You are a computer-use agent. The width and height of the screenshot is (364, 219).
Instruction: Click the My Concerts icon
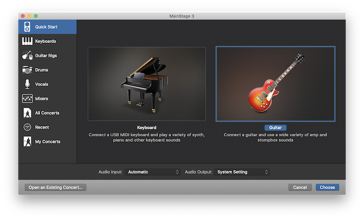coord(27,141)
